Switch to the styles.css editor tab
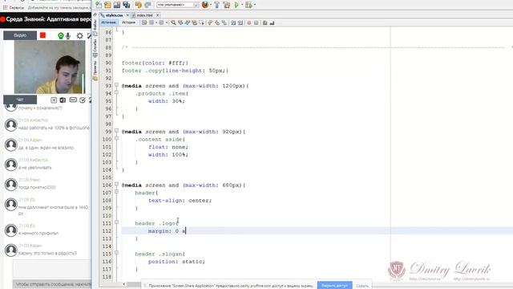 point(114,15)
